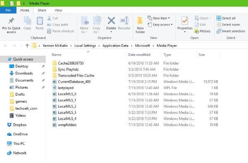Create a New folder
This screenshot has height=163, width=248.
coord(140,25)
